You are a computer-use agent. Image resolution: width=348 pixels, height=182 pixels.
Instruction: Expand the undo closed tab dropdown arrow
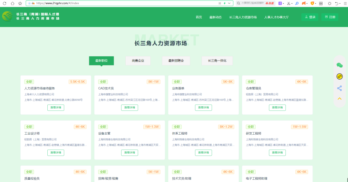[x=340, y=4]
